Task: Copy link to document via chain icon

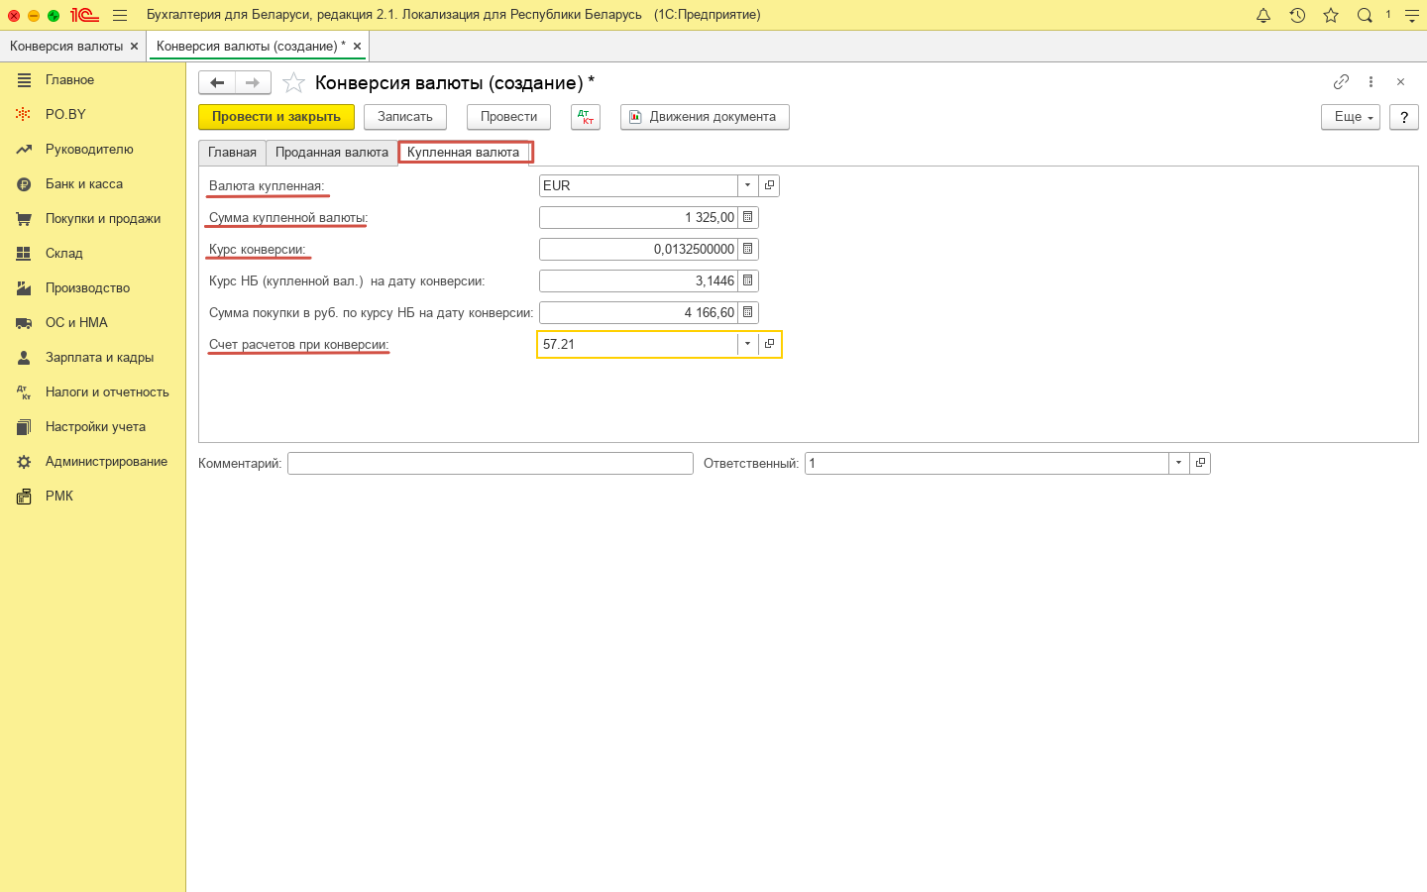Action: (1341, 82)
